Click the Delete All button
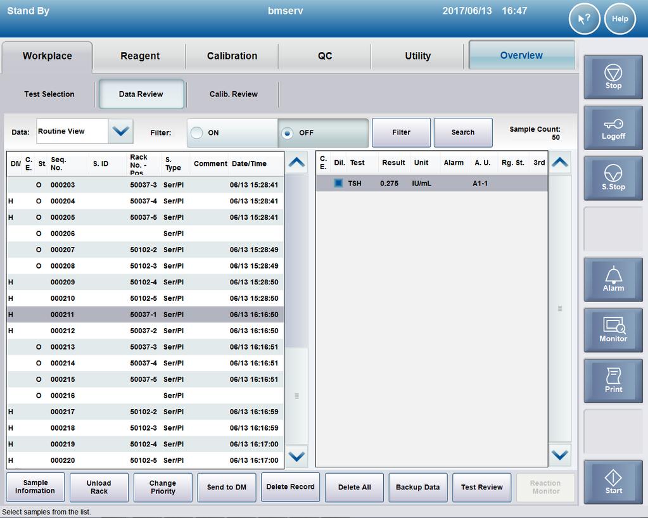 [354, 487]
